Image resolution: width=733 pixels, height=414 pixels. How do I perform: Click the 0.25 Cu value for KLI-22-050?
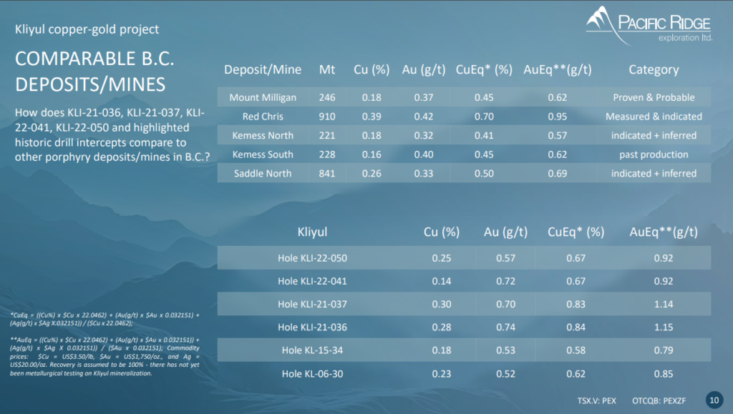tap(441, 258)
